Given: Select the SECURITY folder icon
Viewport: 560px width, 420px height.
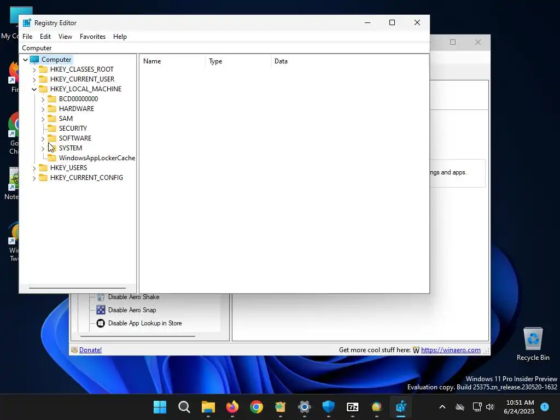Looking at the screenshot, I should pos(52,128).
